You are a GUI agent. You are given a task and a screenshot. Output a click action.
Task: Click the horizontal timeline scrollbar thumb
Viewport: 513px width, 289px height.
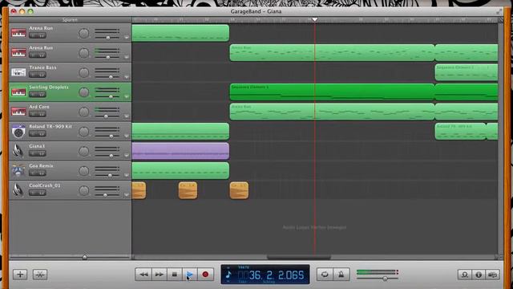[x=299, y=257]
